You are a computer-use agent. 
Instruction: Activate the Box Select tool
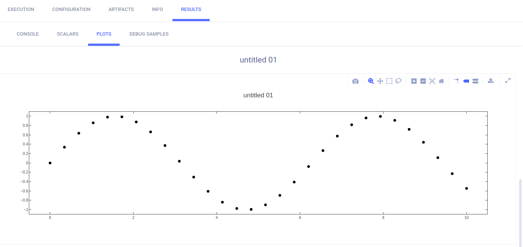389,81
